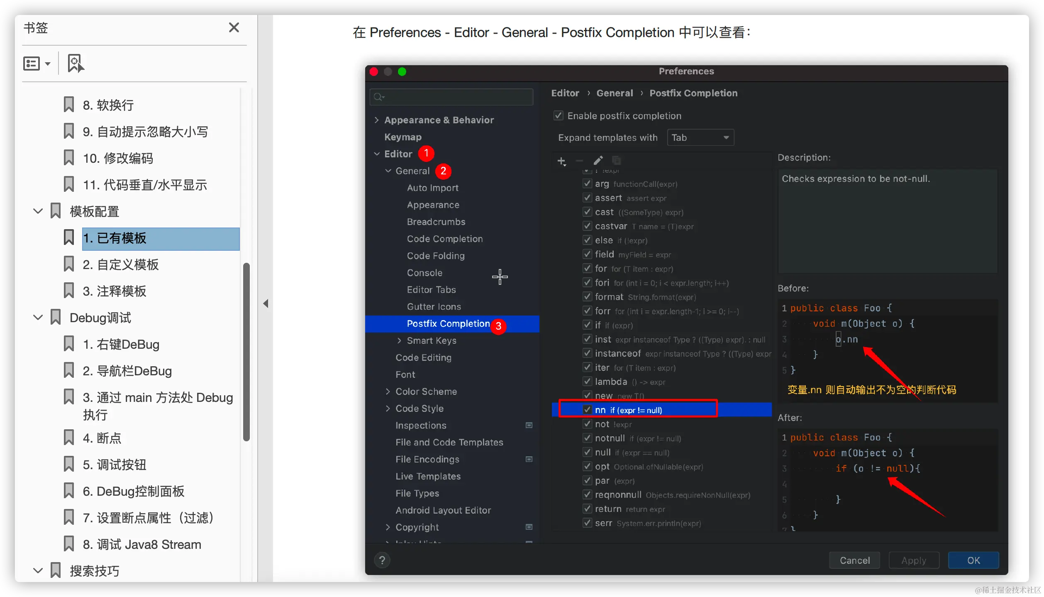Viewport: 1044px width, 597px height.
Task: Uncheck the notnull template checkbox
Action: click(587, 438)
